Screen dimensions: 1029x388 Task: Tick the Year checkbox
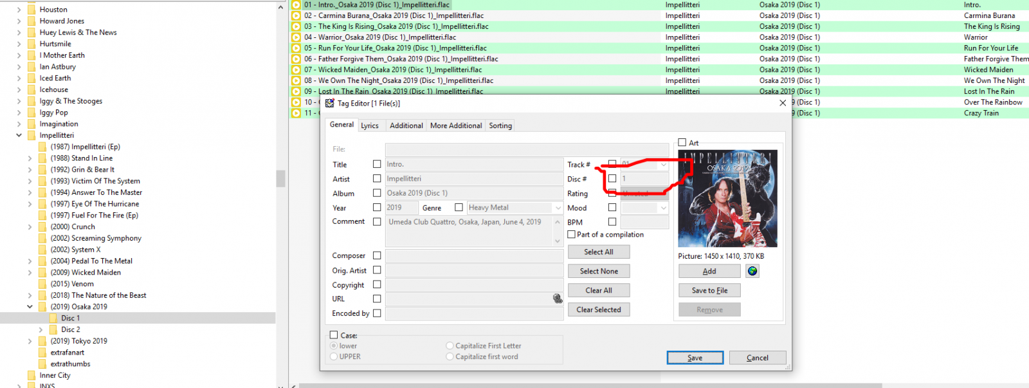click(377, 207)
